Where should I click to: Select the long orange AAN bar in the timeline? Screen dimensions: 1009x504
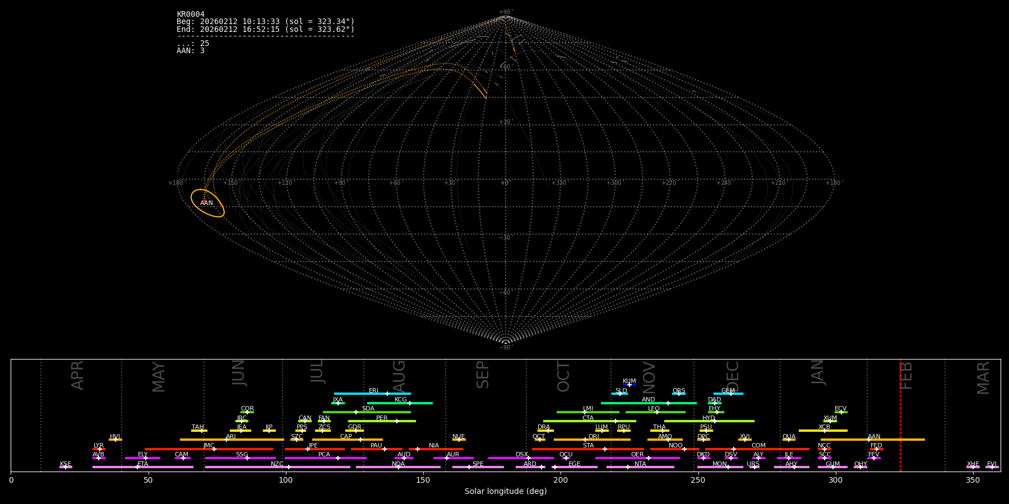873,440
